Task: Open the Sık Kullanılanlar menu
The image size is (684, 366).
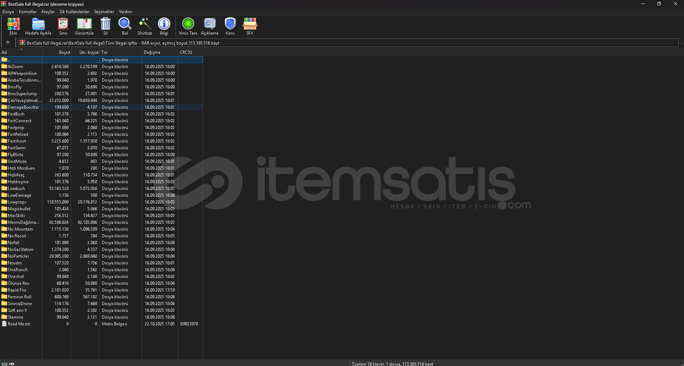Action: click(x=74, y=12)
